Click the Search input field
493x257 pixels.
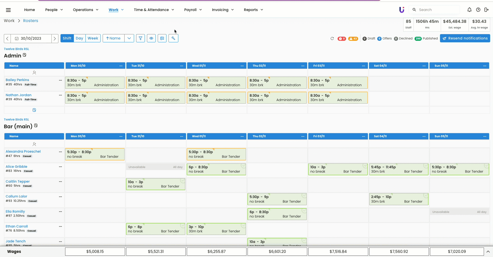click(x=437, y=10)
